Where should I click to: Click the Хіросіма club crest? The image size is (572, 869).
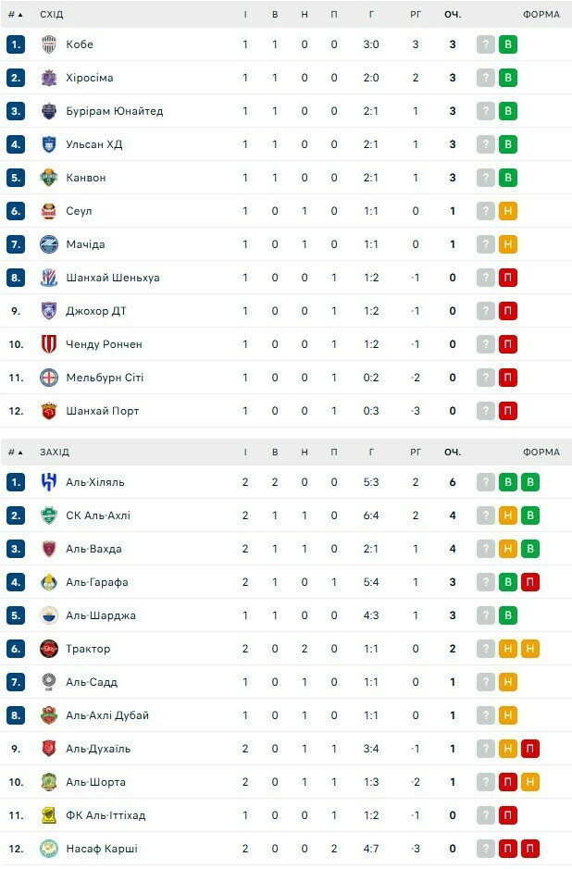tap(49, 78)
